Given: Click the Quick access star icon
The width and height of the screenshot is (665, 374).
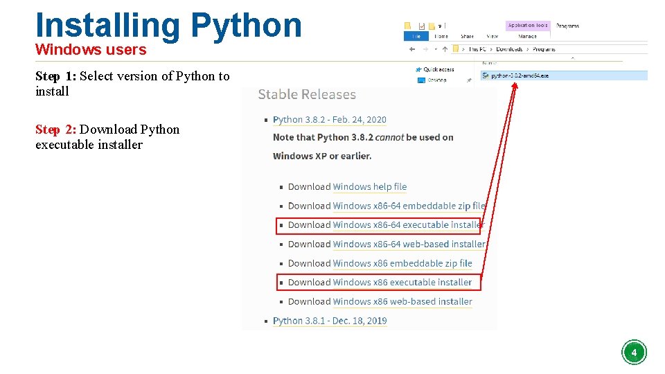Looking at the screenshot, I should tap(418, 69).
